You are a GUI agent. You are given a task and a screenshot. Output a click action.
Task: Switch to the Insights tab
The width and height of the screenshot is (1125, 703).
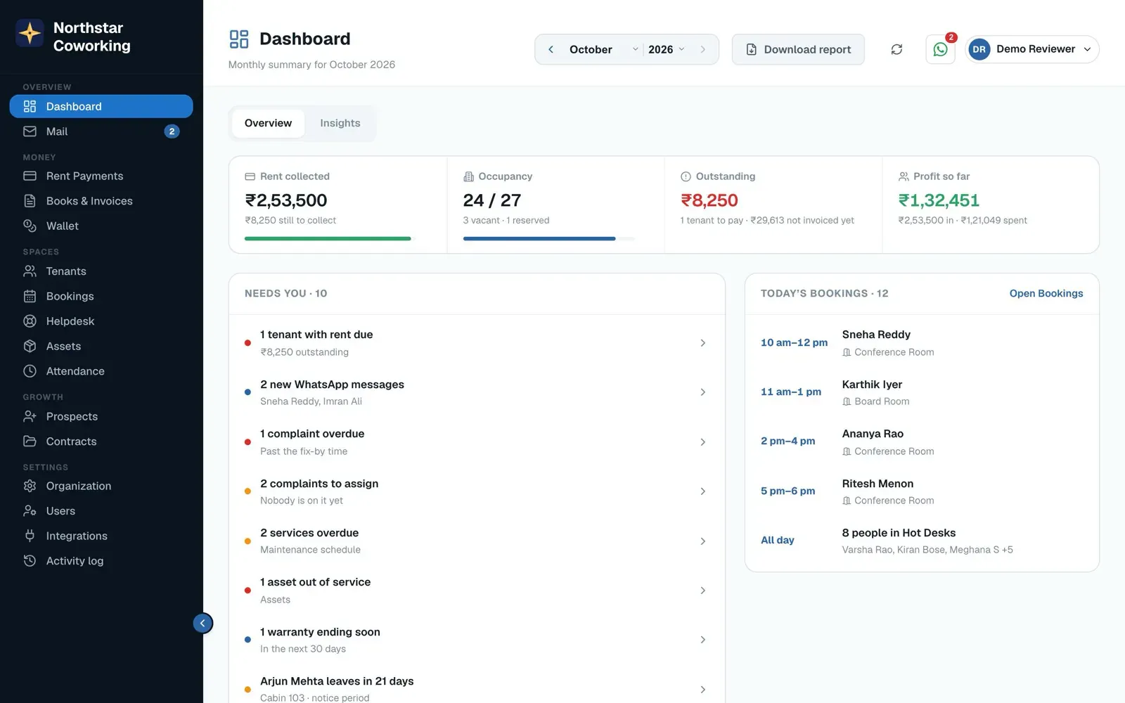pos(340,123)
